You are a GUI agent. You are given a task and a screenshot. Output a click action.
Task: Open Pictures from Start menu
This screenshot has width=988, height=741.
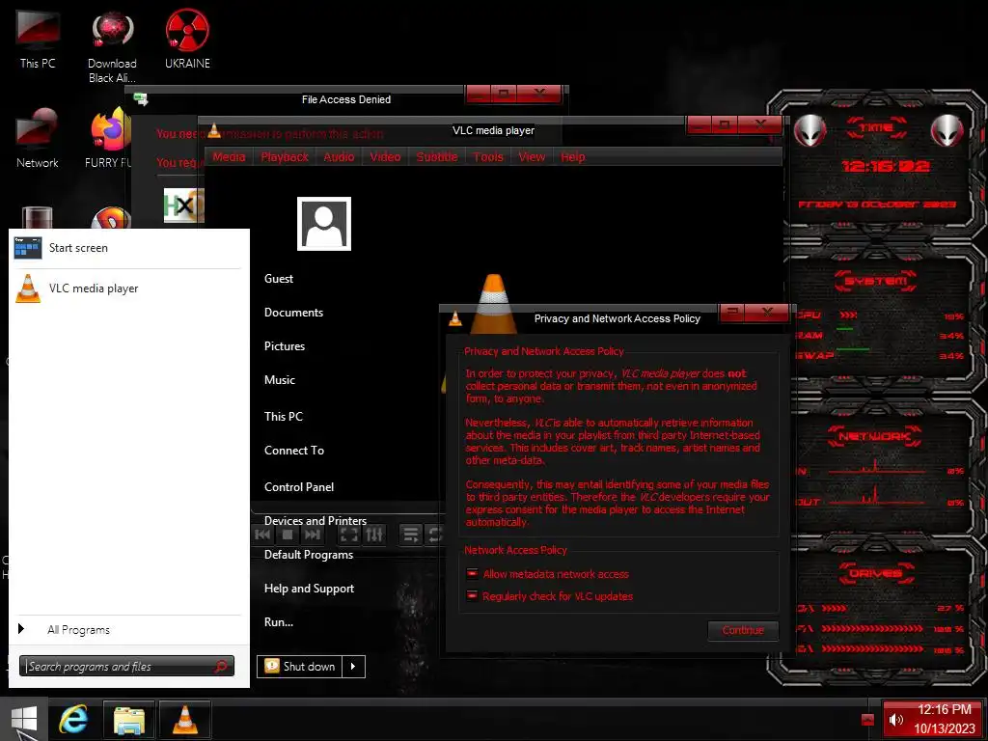(285, 346)
